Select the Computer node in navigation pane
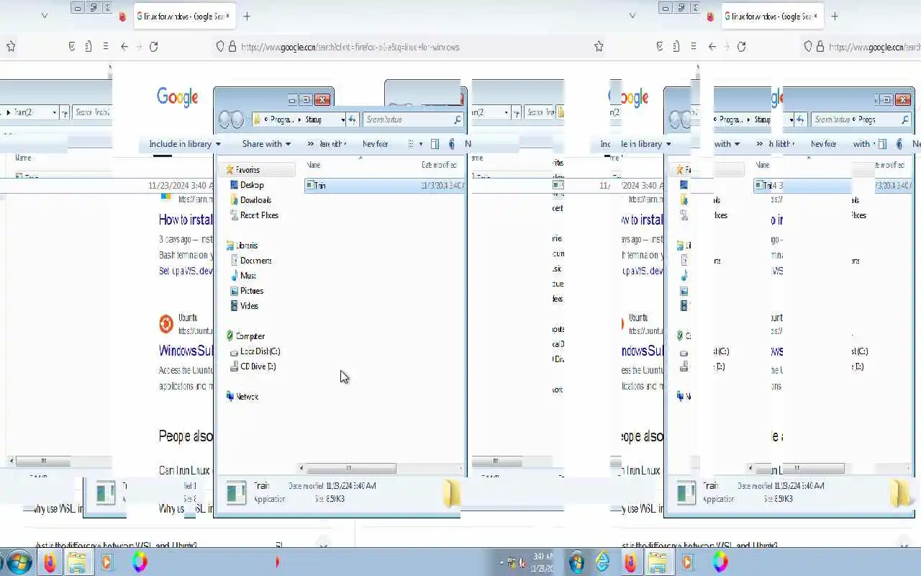Viewport: 921px width, 576px height. click(245, 336)
